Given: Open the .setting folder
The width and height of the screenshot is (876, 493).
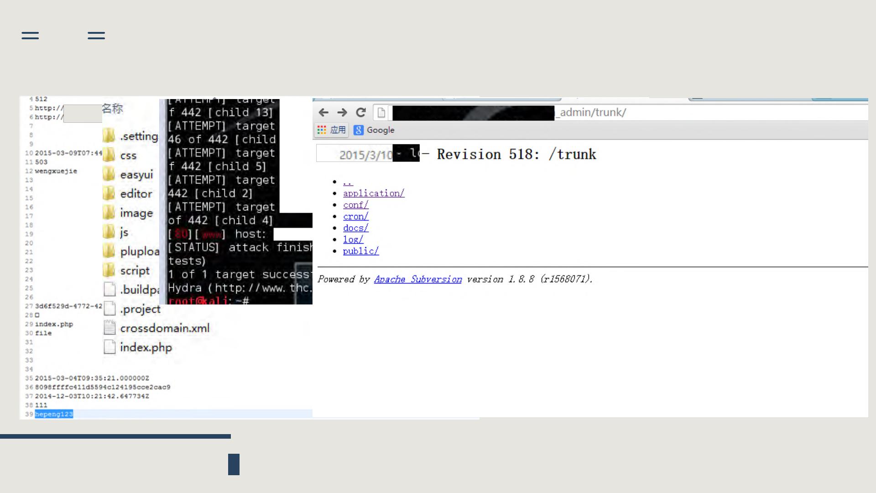Looking at the screenshot, I should [x=138, y=136].
